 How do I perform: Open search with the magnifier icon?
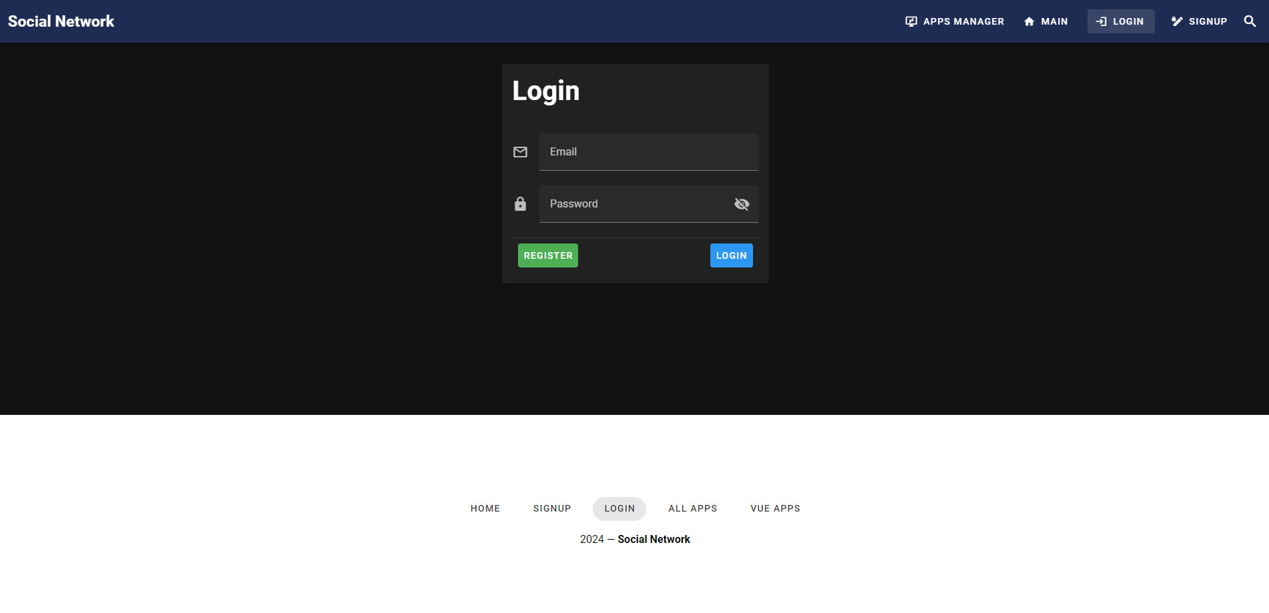[1249, 21]
